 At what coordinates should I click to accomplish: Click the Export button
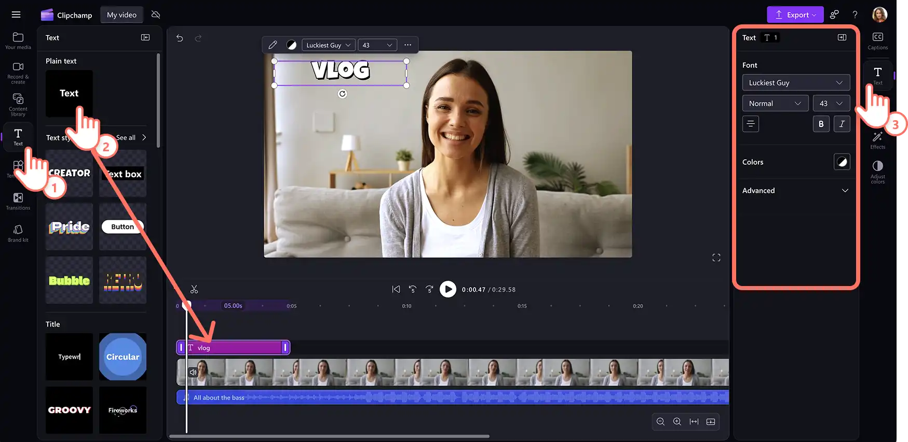795,15
